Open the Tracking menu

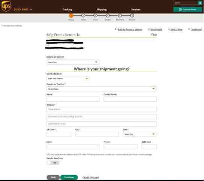click(67, 9)
